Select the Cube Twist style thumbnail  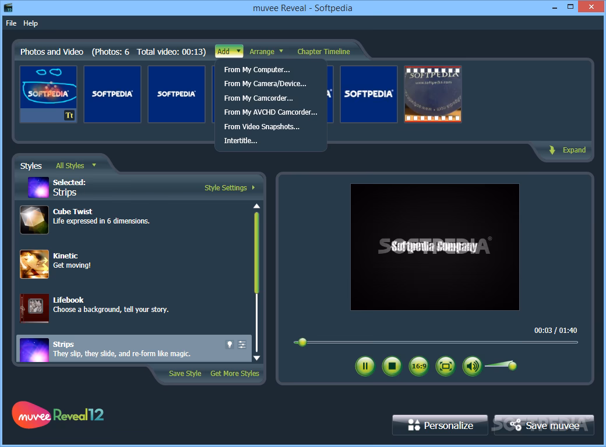34,219
